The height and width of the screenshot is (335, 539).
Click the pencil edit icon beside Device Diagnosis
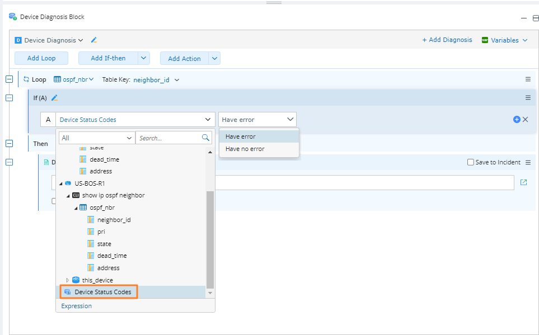(x=94, y=40)
